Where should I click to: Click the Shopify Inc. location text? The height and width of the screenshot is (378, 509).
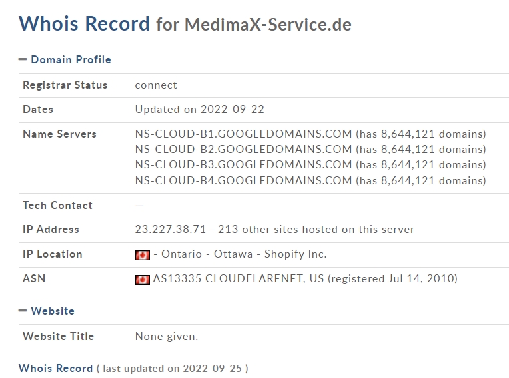(296, 254)
